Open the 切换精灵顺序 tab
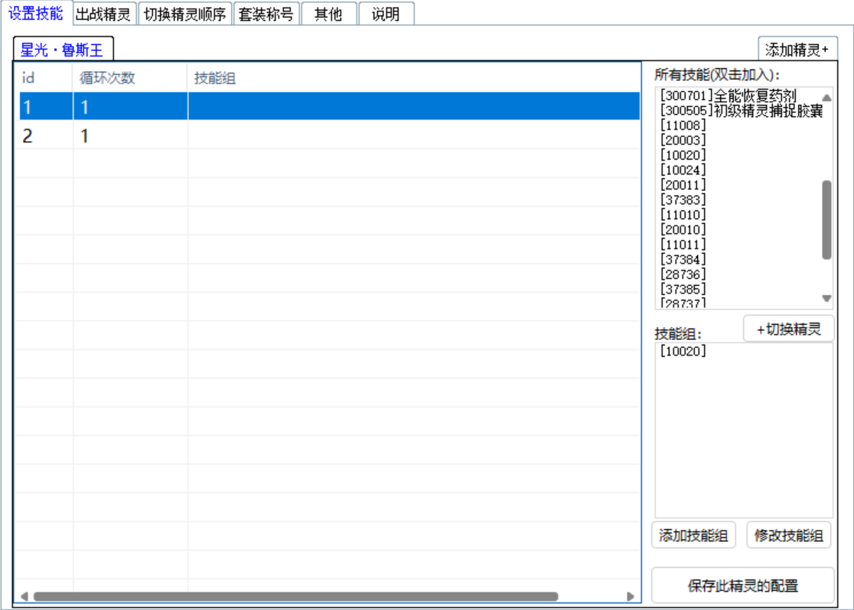Image resolution: width=854 pixels, height=610 pixels. 184,13
